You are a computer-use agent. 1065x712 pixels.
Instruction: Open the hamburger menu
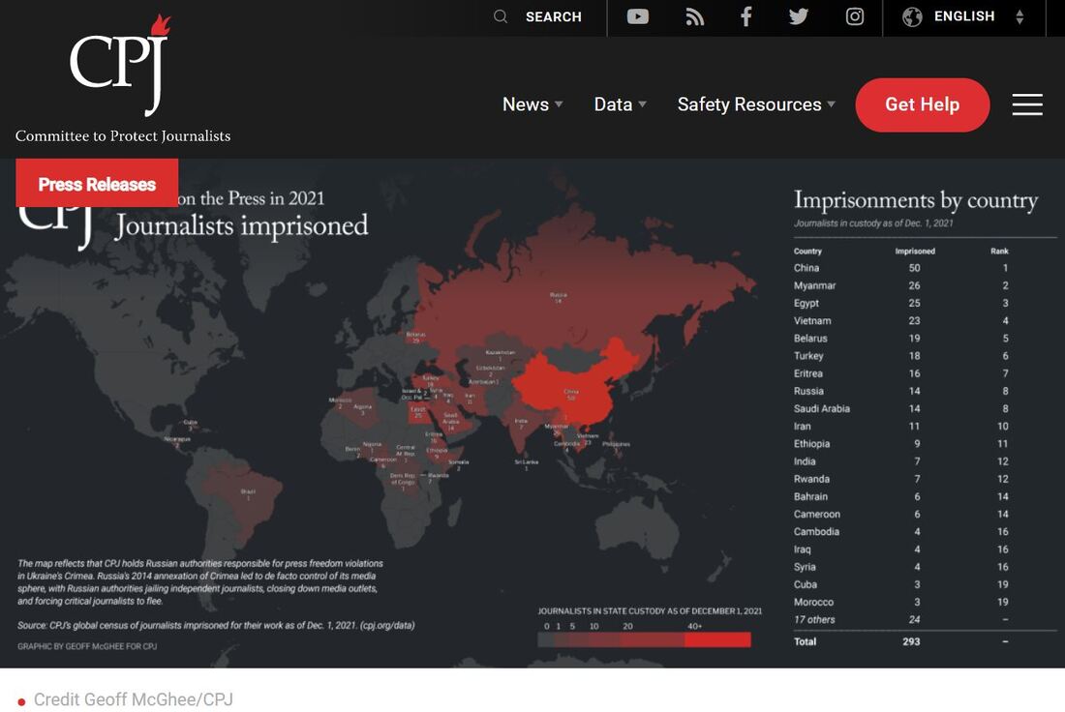click(1027, 104)
